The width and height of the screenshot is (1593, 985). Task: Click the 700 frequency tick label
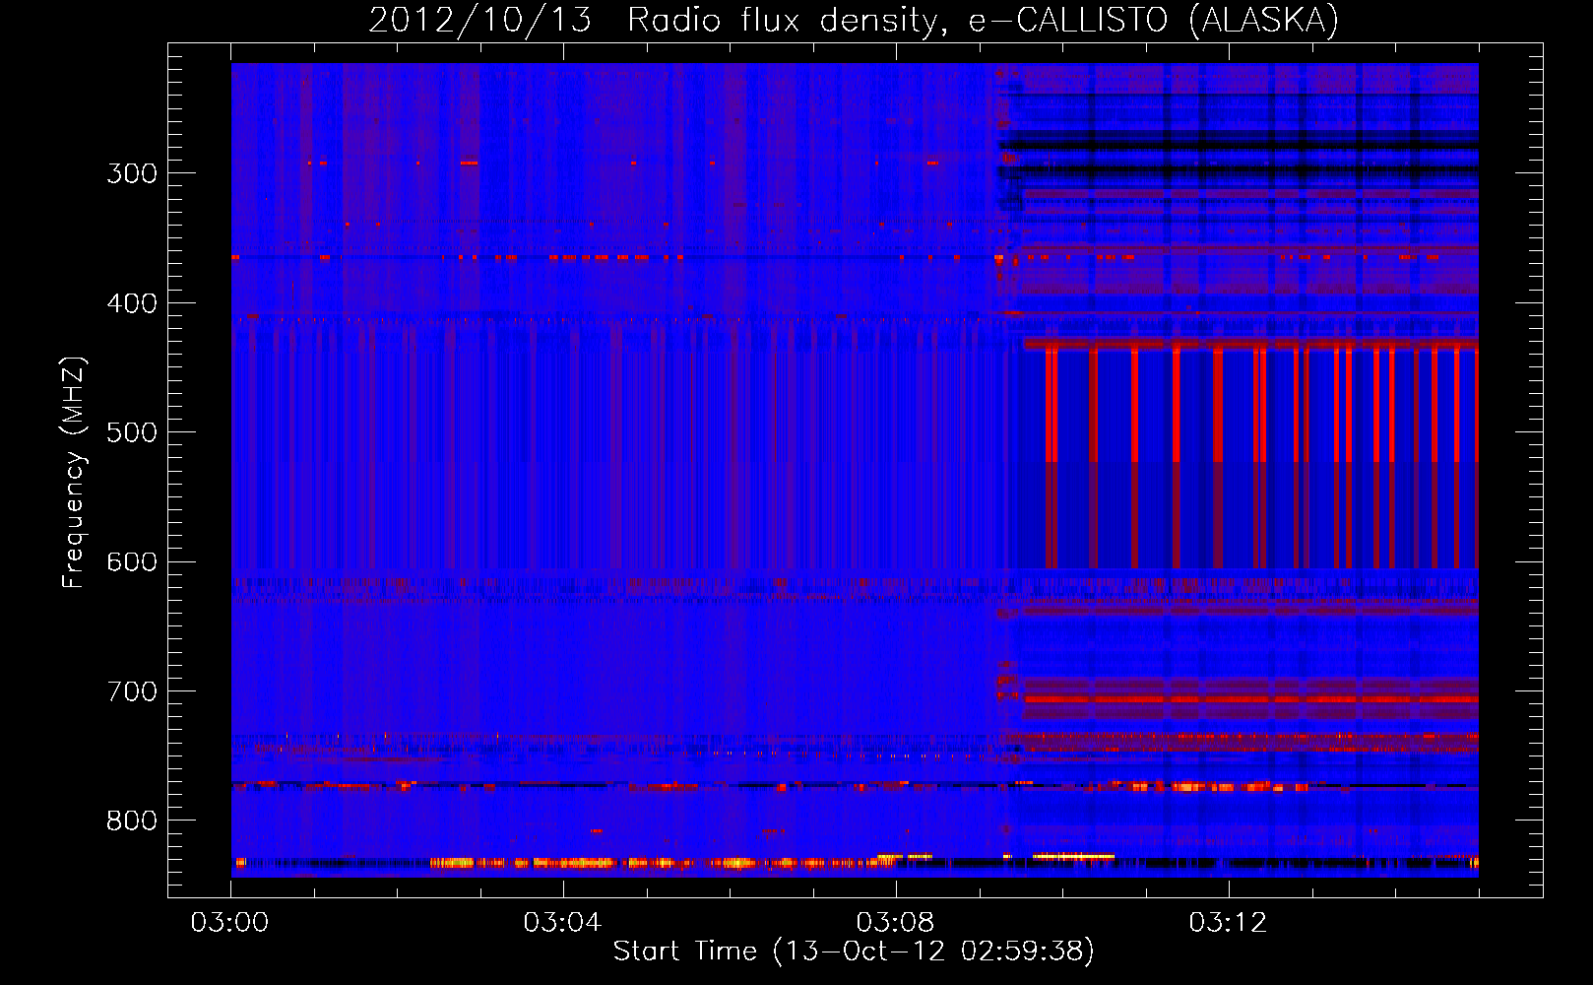[132, 691]
